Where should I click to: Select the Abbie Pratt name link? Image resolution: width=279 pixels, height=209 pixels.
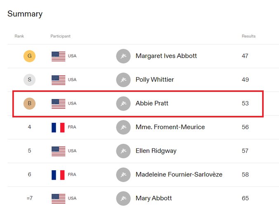[152, 103]
